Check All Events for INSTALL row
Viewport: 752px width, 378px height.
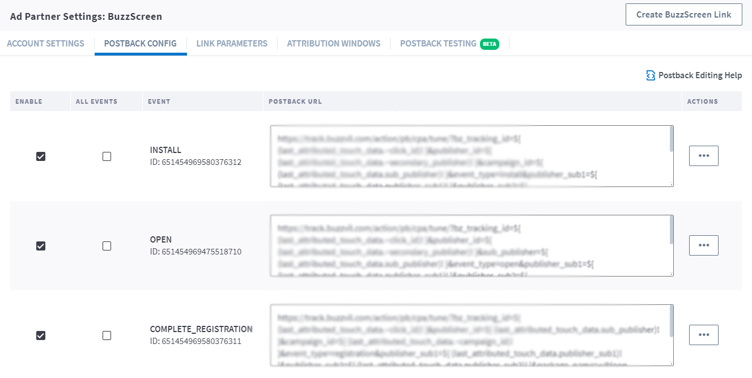107,156
